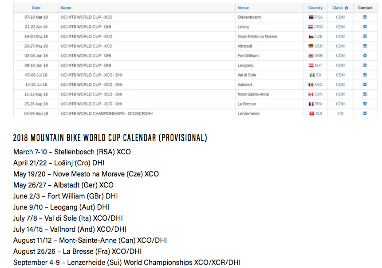
Task: Open the GBR country link
Action: coord(319,56)
